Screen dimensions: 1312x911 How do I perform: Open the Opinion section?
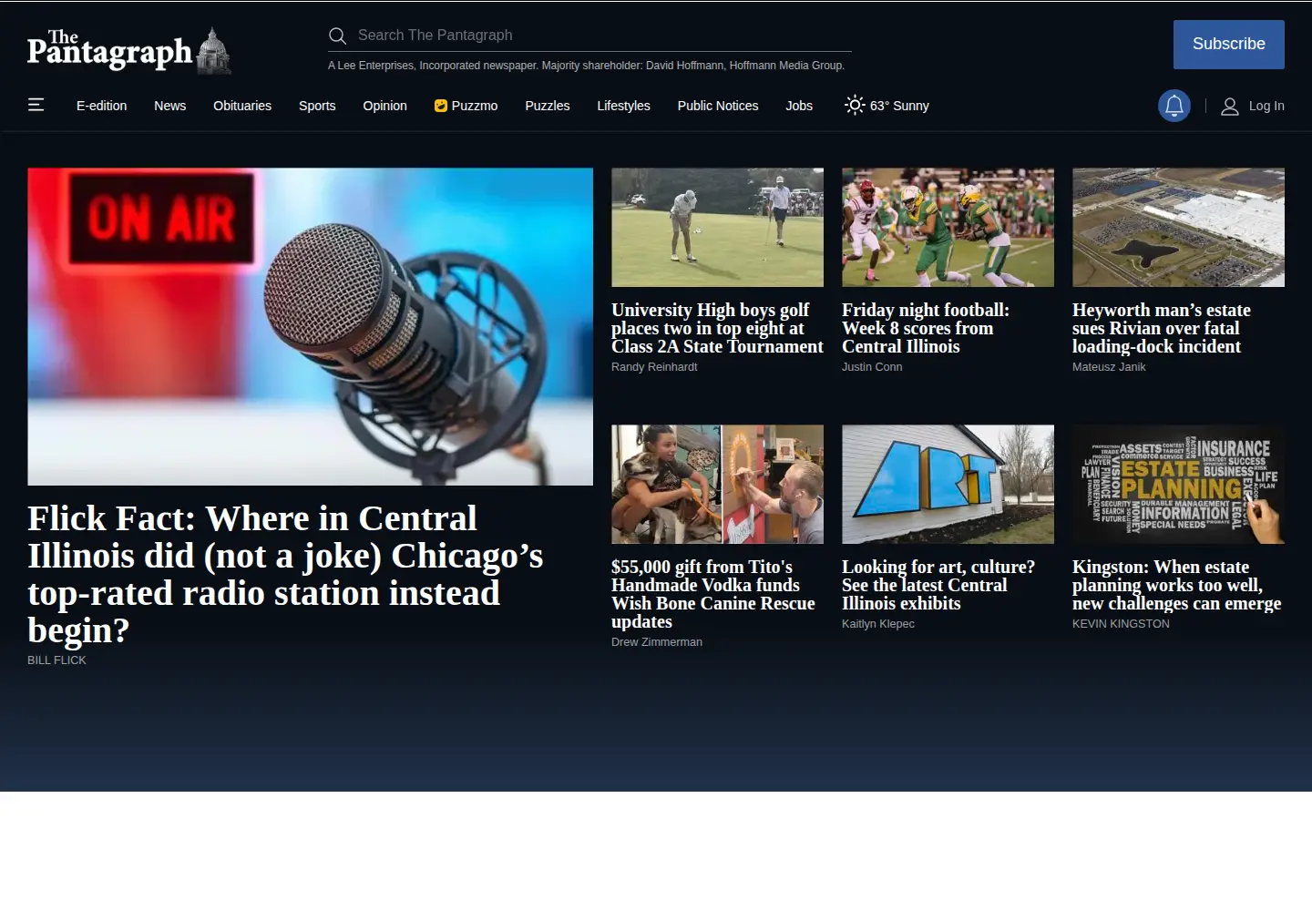pyautogui.click(x=385, y=106)
